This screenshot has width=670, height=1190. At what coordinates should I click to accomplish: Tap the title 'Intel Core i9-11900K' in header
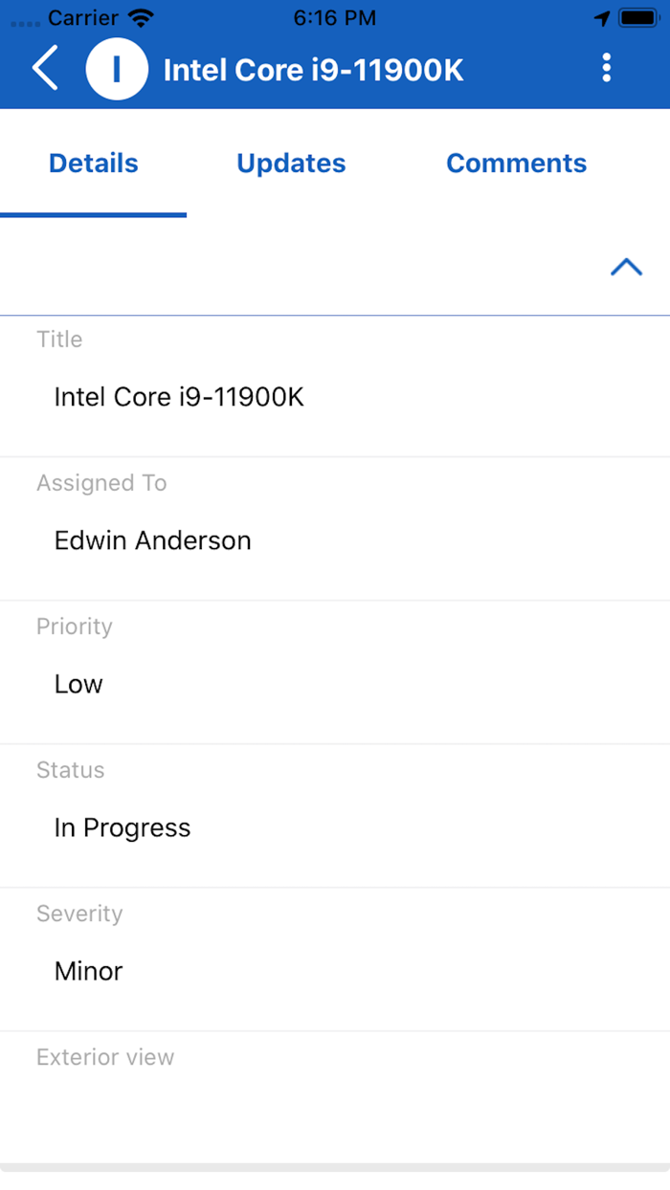[x=314, y=68]
